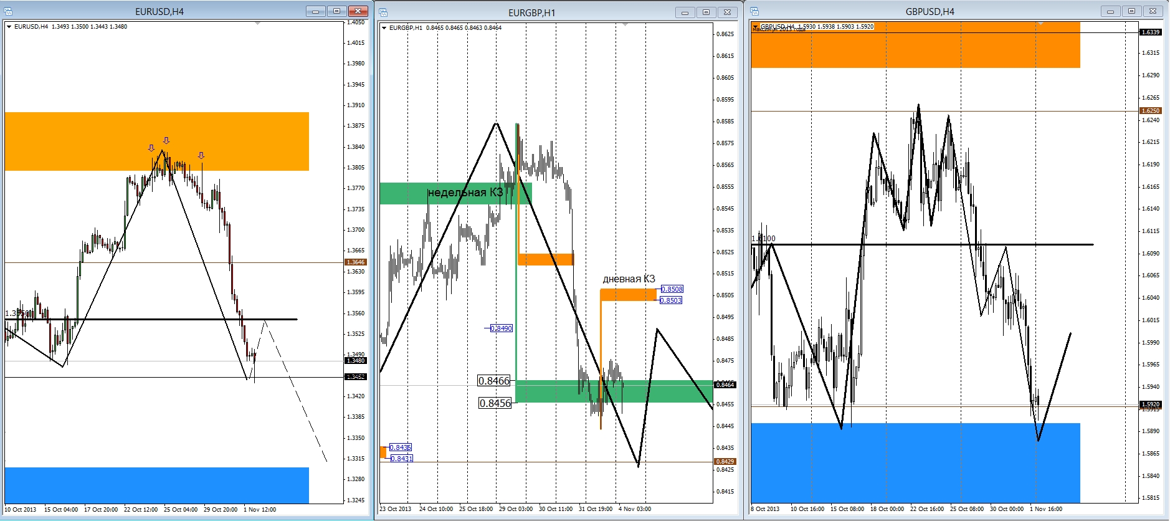Click '4 Nov 03:00' on EURGBP time axis

635,509
